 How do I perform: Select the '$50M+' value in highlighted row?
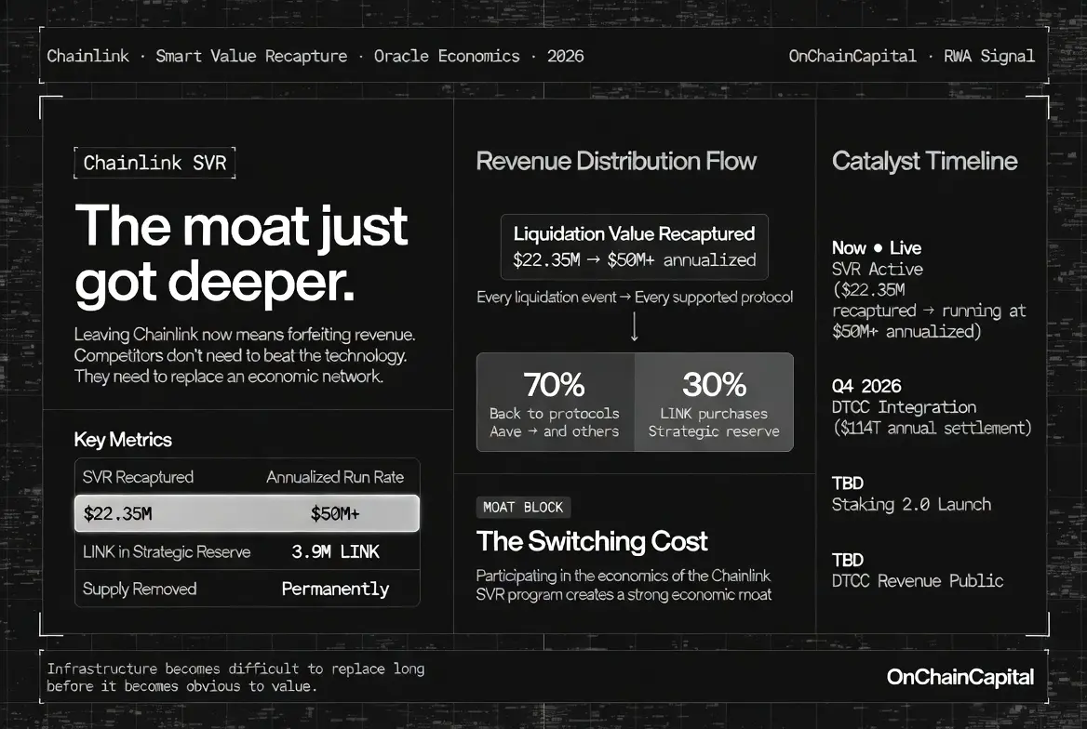[x=335, y=513]
